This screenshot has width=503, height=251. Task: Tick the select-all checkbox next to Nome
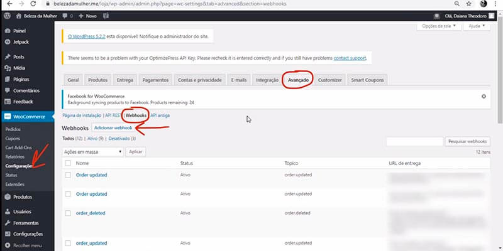(x=68, y=163)
